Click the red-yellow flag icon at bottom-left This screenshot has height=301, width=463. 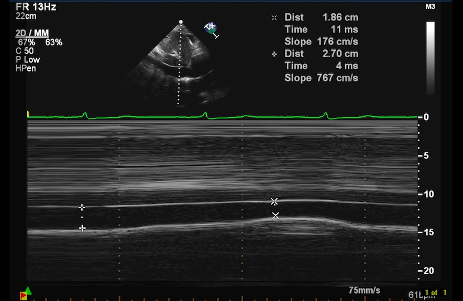[x=24, y=296]
